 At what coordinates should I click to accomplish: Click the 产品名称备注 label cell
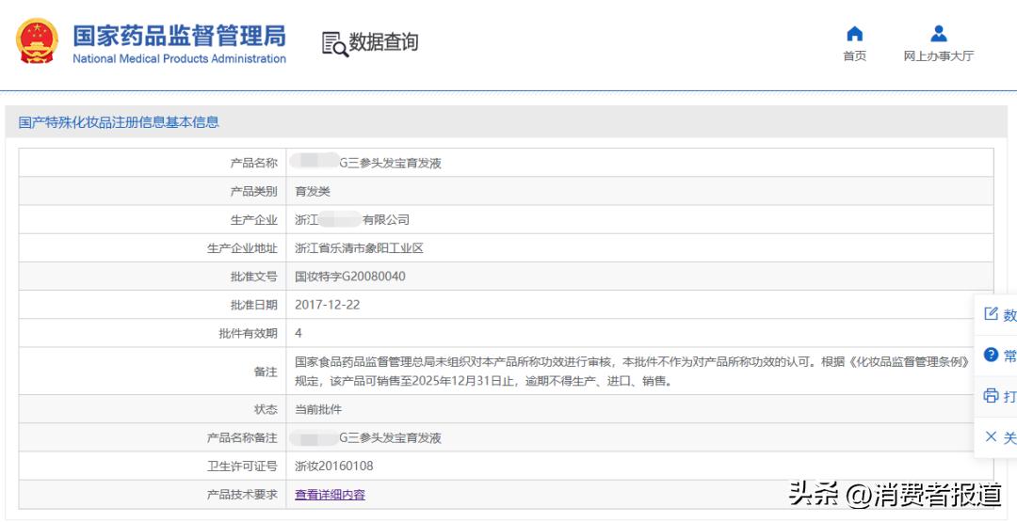tap(153, 438)
